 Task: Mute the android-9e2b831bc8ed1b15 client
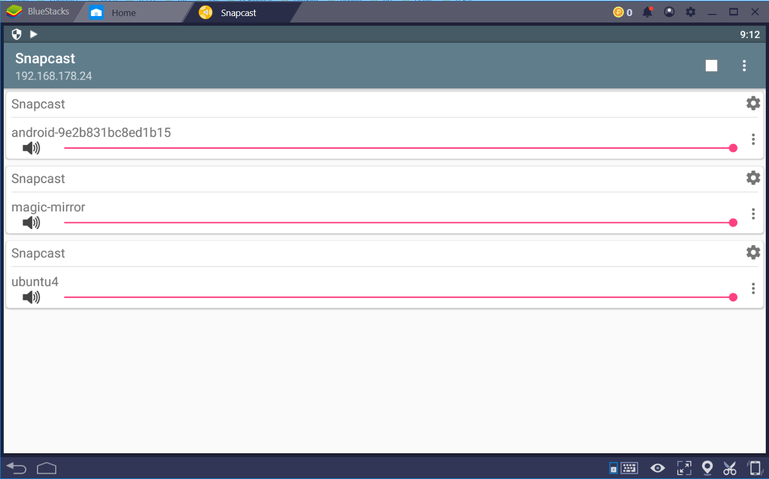click(31, 148)
